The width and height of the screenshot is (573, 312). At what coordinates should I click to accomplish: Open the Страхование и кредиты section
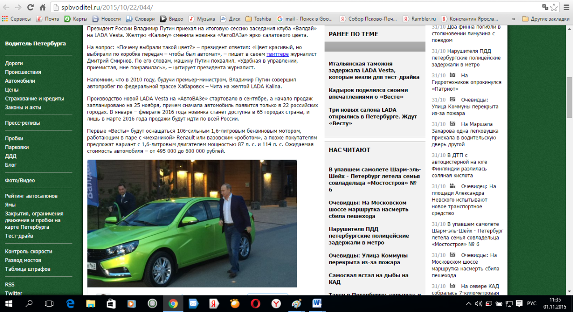point(34,98)
